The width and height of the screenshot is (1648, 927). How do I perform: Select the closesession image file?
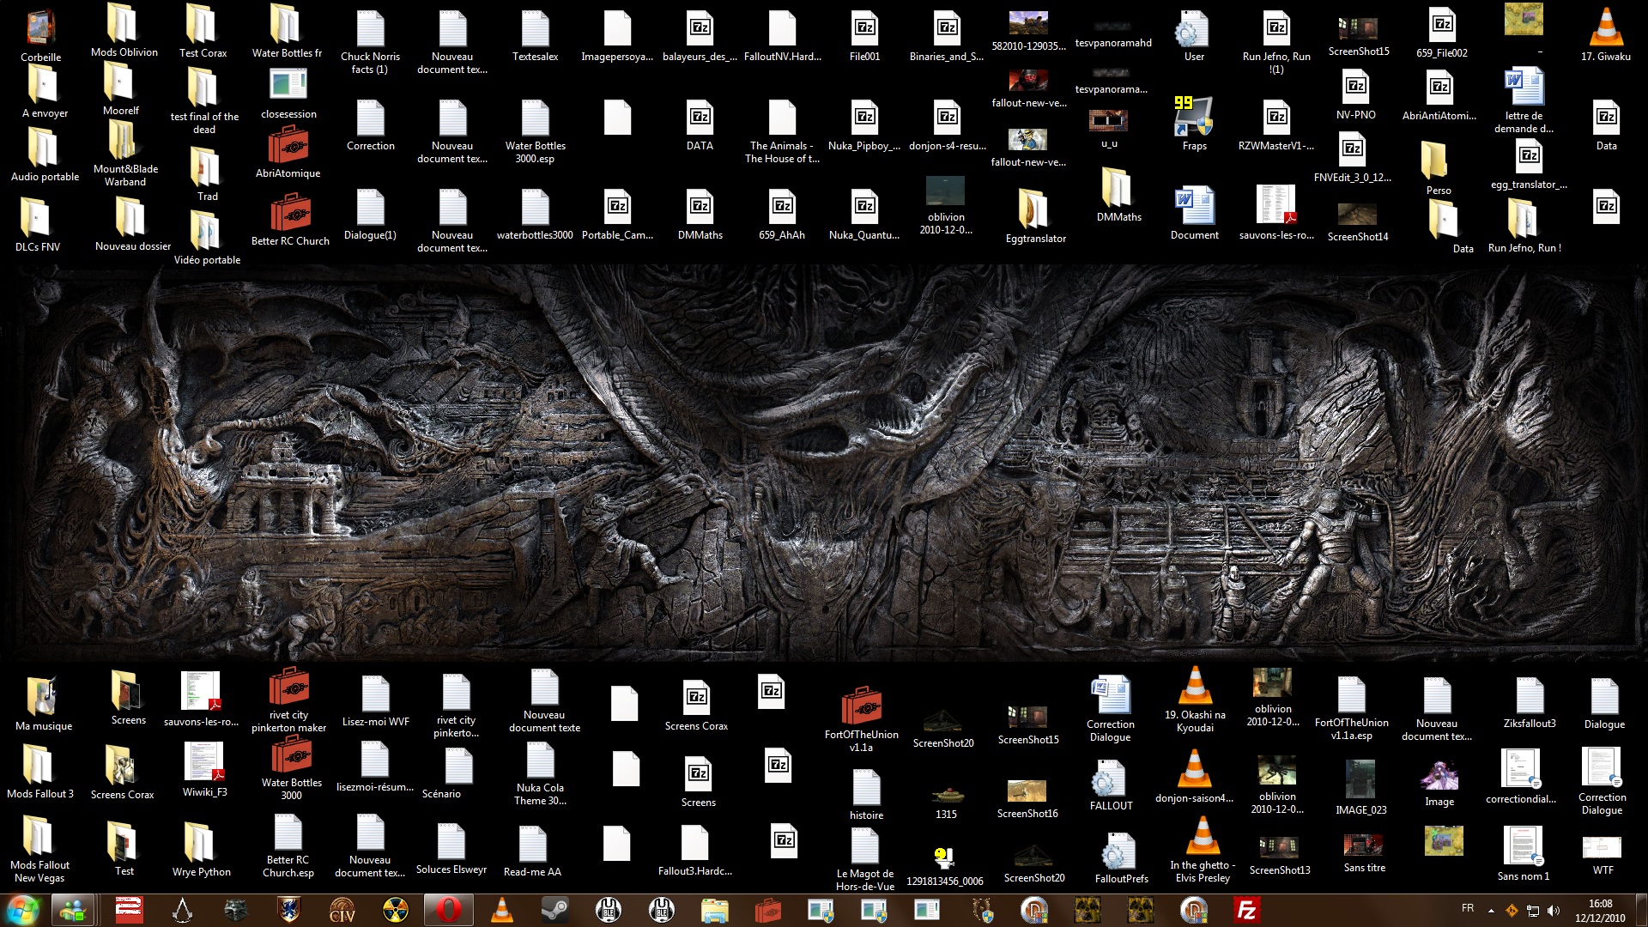point(288,94)
